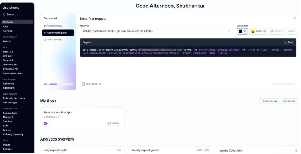Click the purple chain icon in app card
Screen dimensions: 301x154
45,124
